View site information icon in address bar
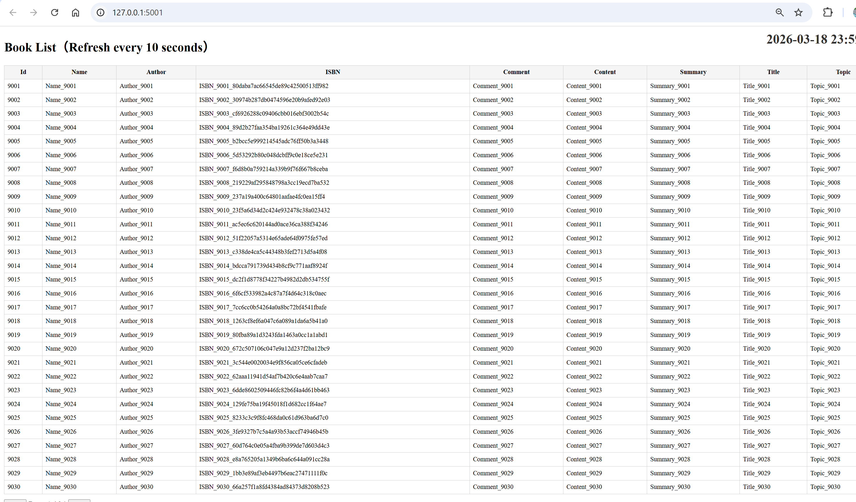 [101, 12]
